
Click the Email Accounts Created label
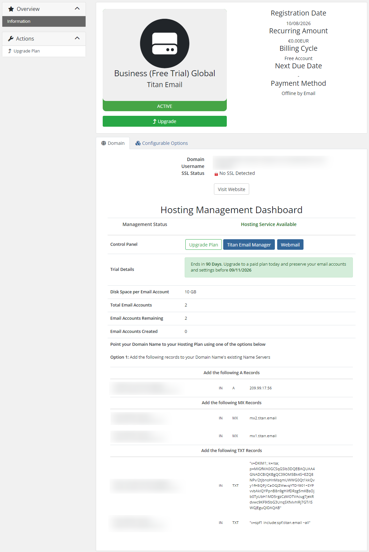[134, 332]
